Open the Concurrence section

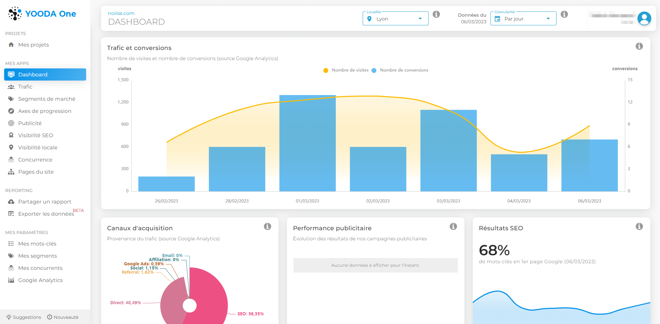click(45, 160)
